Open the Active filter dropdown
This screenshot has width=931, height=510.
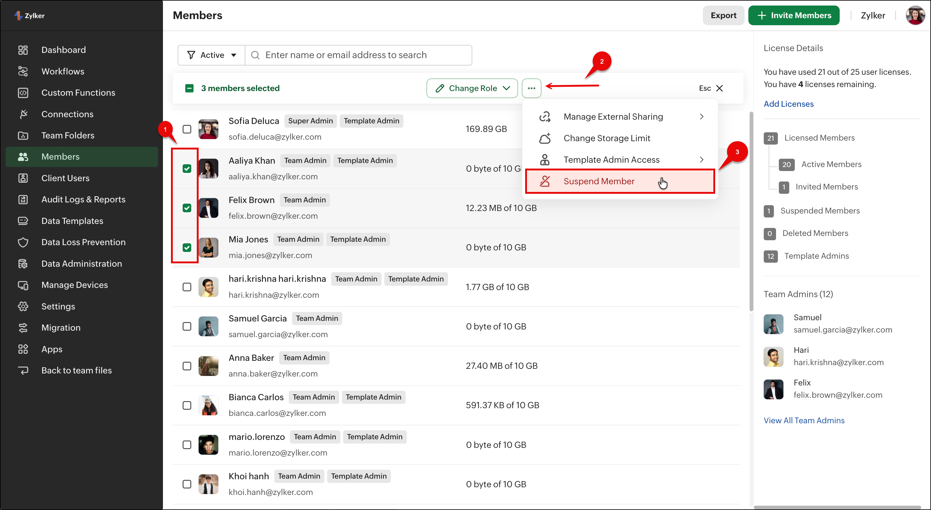point(212,55)
